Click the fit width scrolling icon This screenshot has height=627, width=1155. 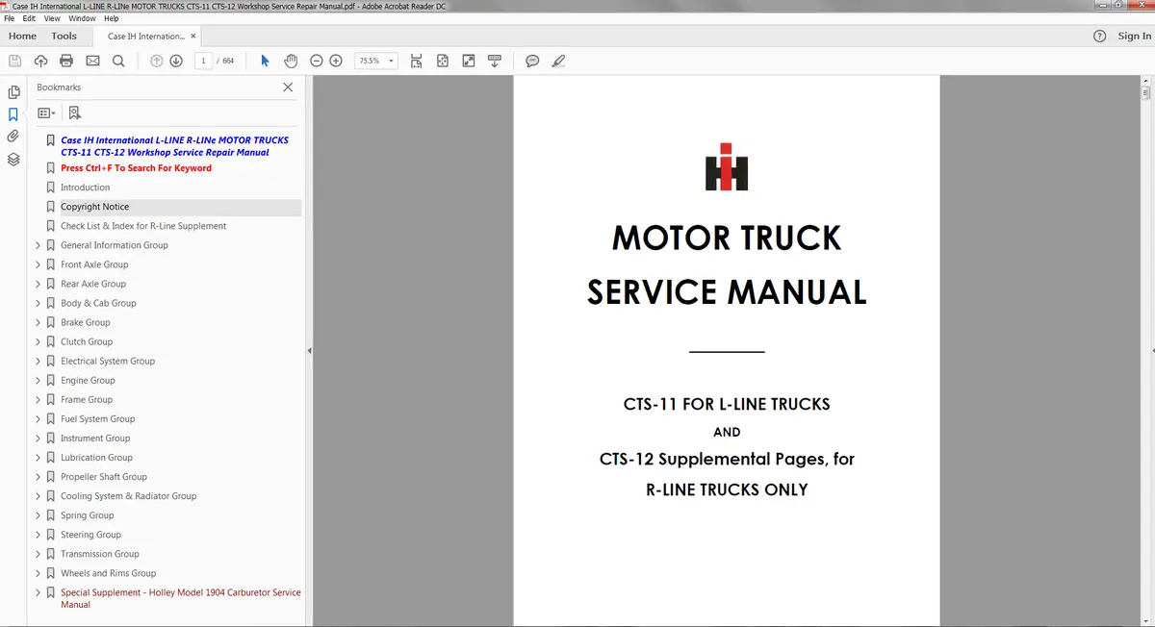tap(416, 61)
